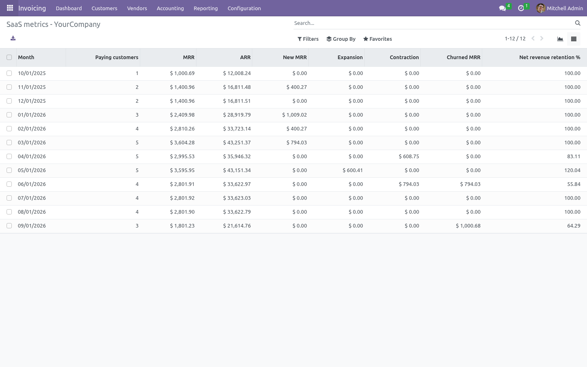Screen dimensions: 587x367
Task: Click New MRR value $ 794.03
Action: (x=296, y=143)
